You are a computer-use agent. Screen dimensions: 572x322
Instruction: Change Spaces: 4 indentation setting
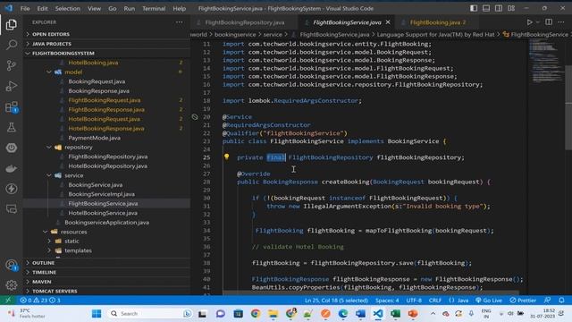387,301
